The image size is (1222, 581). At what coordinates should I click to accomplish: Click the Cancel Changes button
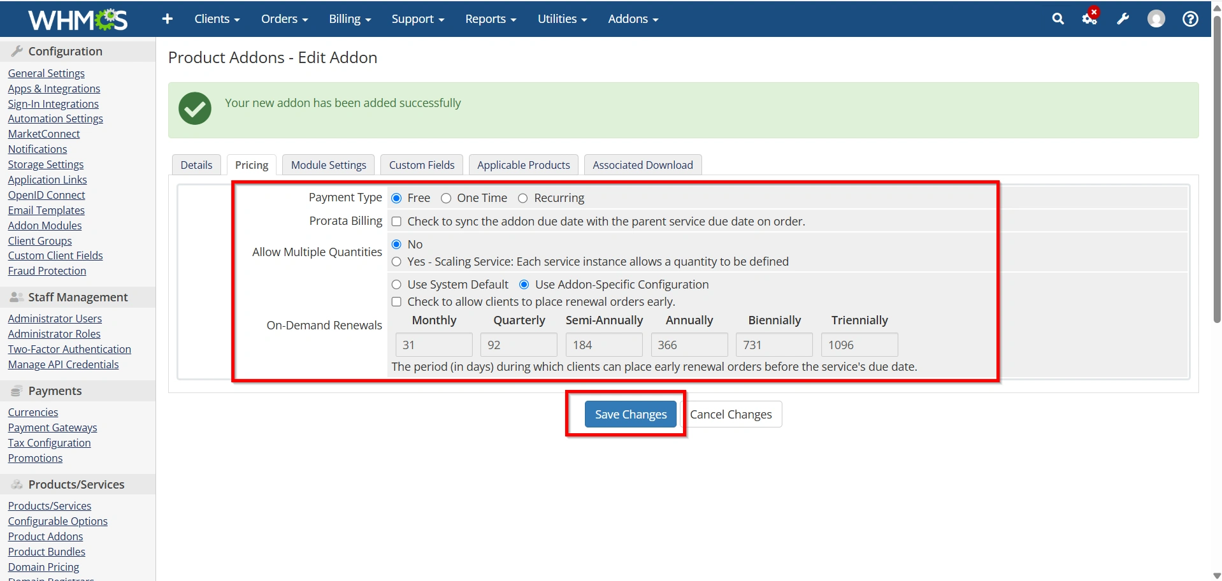click(731, 415)
